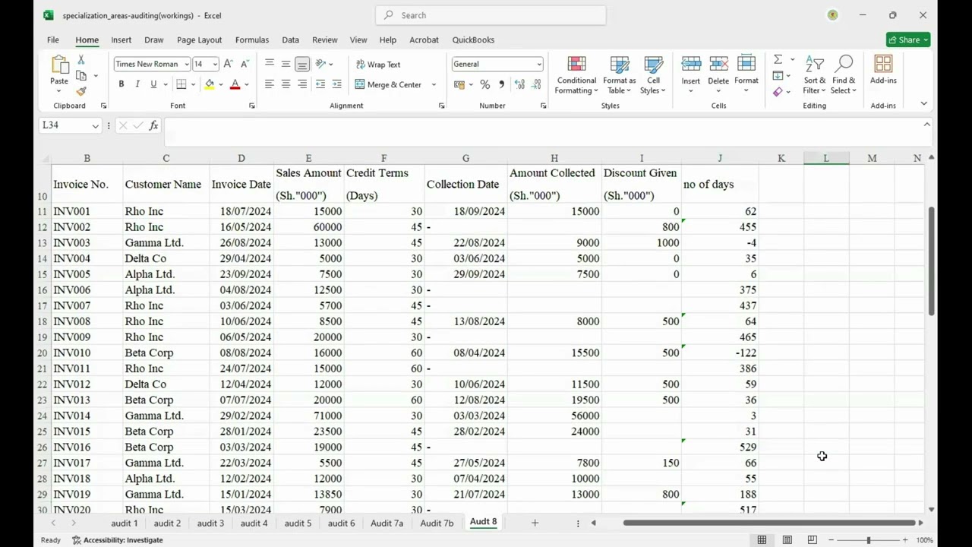Click the Align Left icon
The width and height of the screenshot is (972, 547).
[x=269, y=84]
